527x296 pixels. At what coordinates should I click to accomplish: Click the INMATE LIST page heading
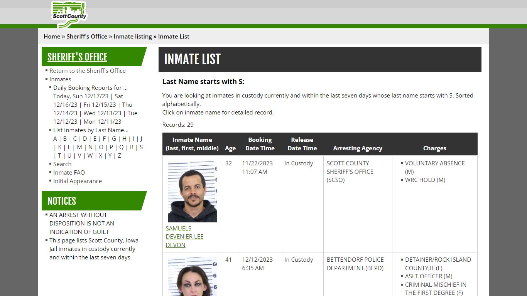pos(193,59)
